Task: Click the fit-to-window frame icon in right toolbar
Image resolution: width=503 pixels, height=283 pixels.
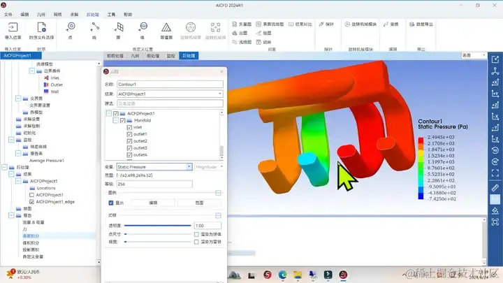Action: click(x=495, y=173)
